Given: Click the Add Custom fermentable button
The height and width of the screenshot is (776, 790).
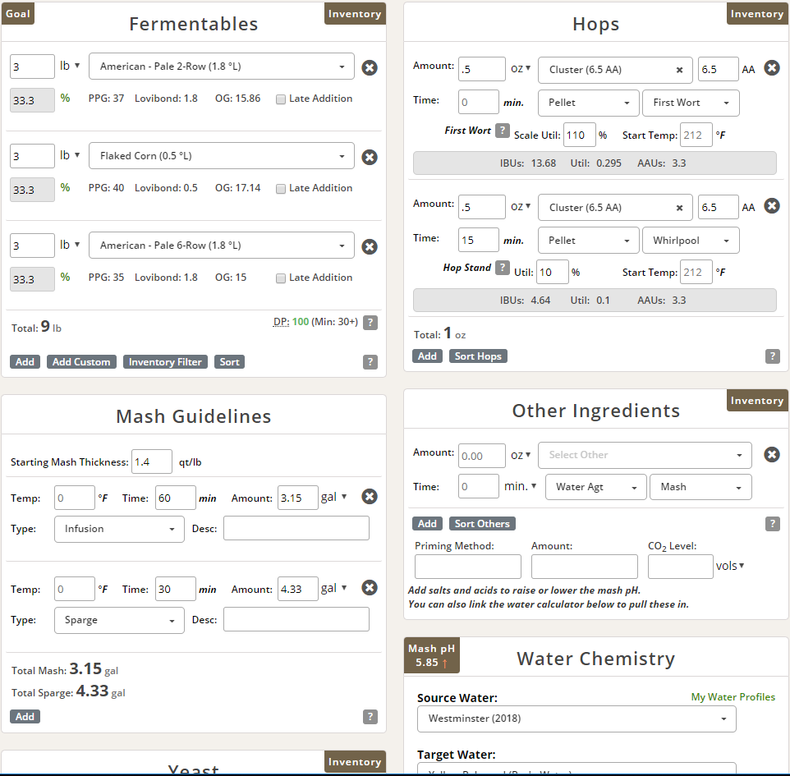Looking at the screenshot, I should (x=81, y=362).
